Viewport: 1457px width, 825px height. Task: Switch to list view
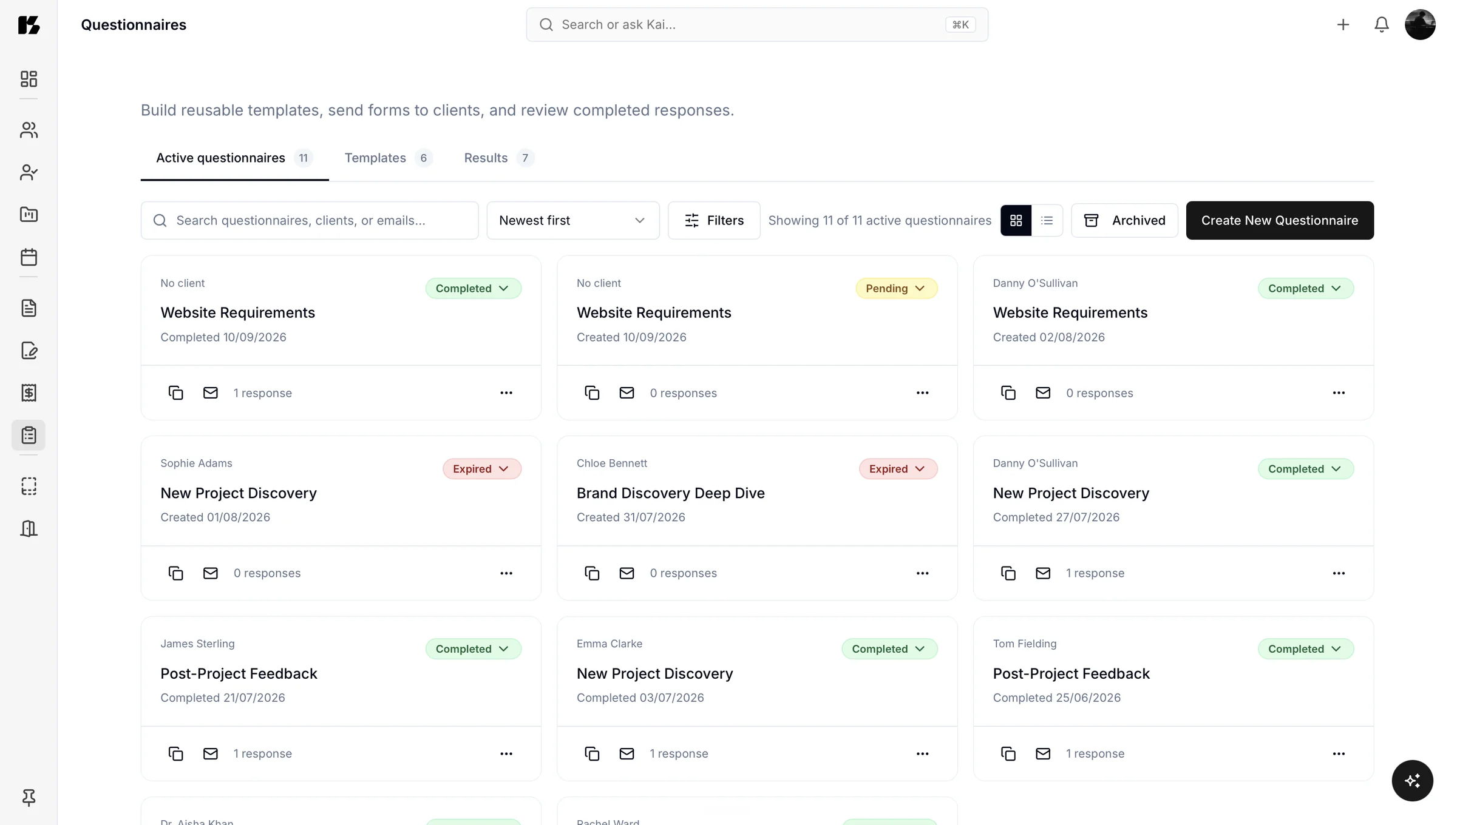tap(1047, 220)
